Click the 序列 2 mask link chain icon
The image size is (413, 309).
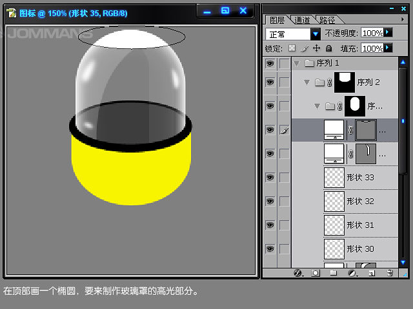coord(329,82)
